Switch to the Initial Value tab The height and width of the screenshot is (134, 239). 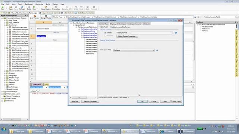tap(122, 24)
